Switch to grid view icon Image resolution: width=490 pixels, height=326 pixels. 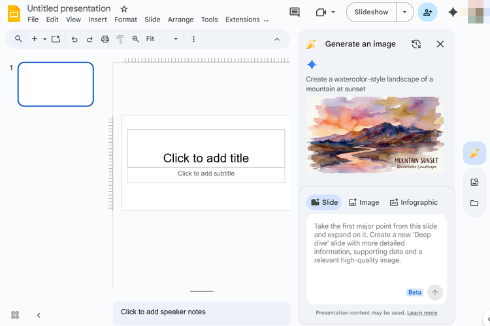pyautogui.click(x=15, y=315)
